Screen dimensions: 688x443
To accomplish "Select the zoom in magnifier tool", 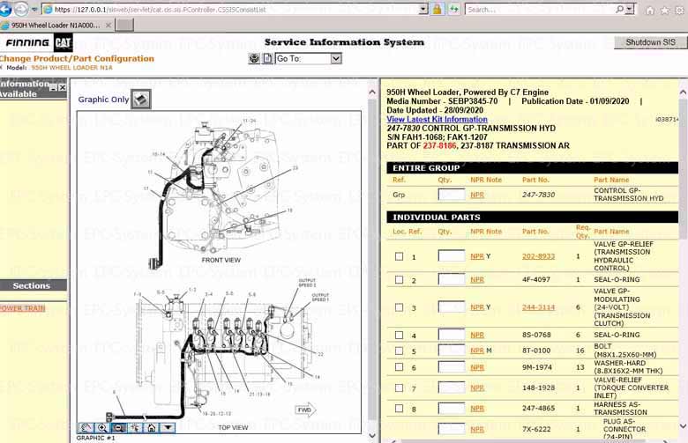I will click(101, 428).
